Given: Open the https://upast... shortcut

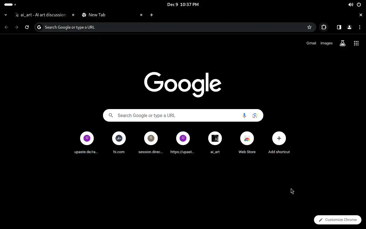Looking at the screenshot, I should pos(183,143).
